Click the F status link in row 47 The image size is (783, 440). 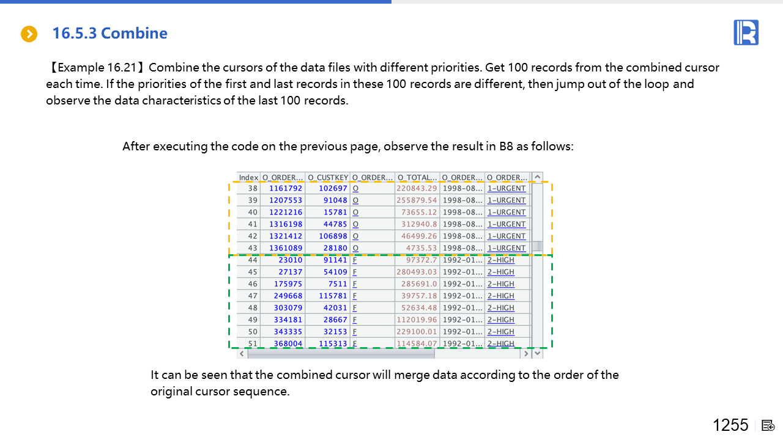pos(354,296)
